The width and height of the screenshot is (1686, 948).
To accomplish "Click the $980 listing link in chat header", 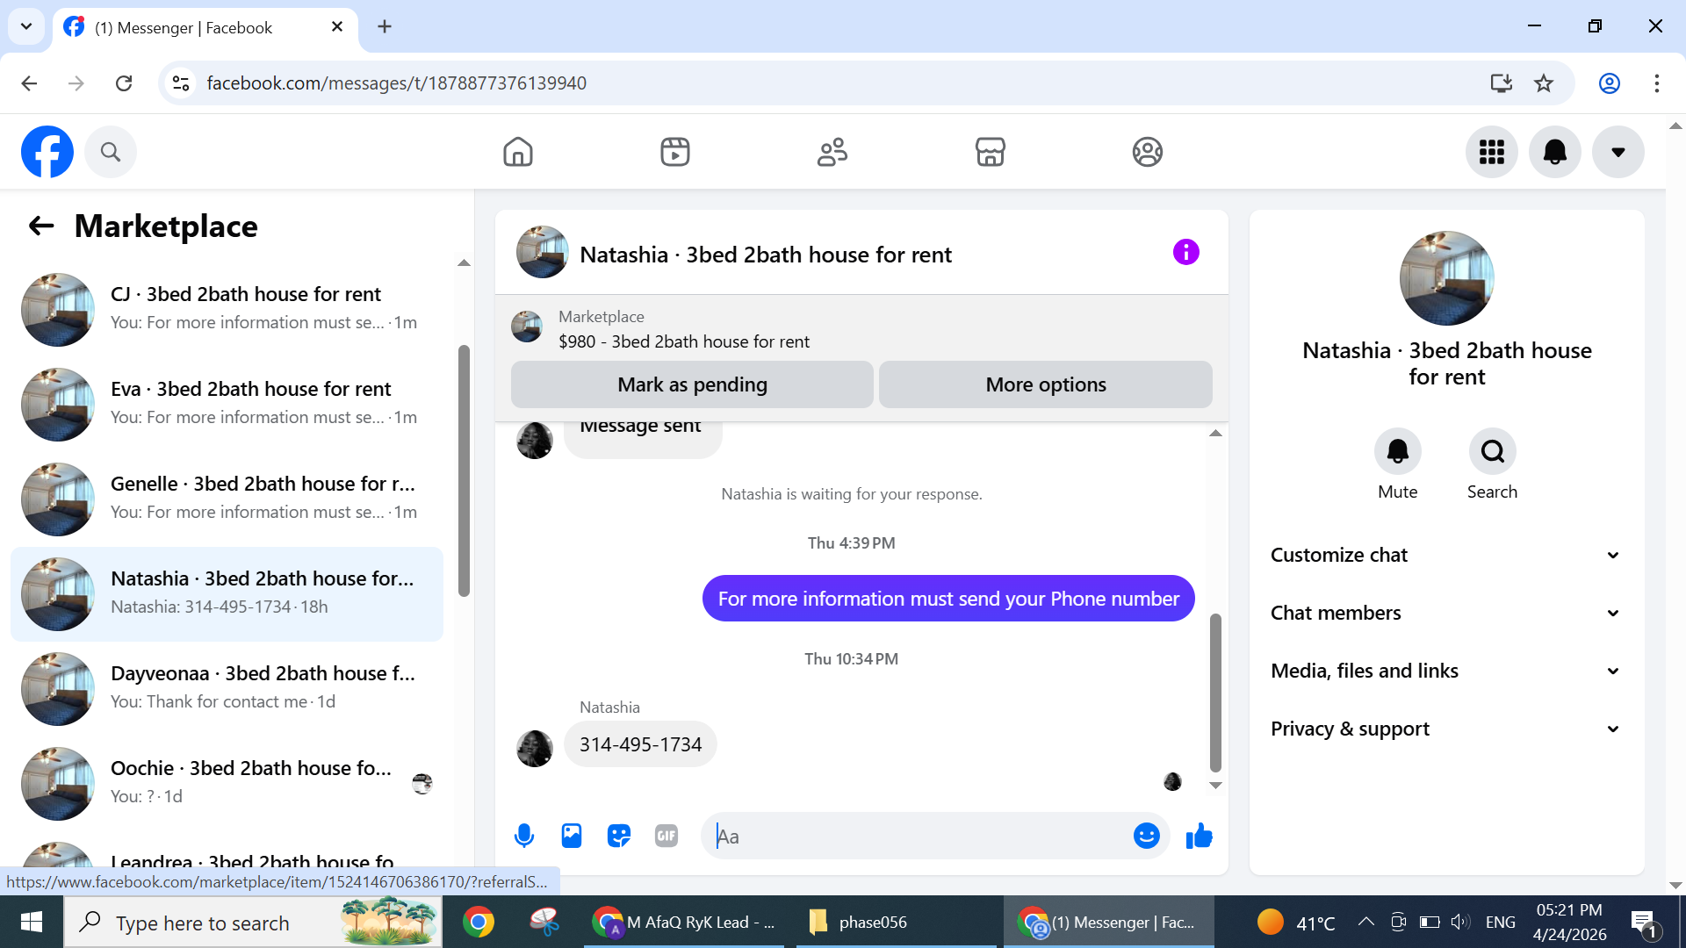I will pyautogui.click(x=683, y=341).
